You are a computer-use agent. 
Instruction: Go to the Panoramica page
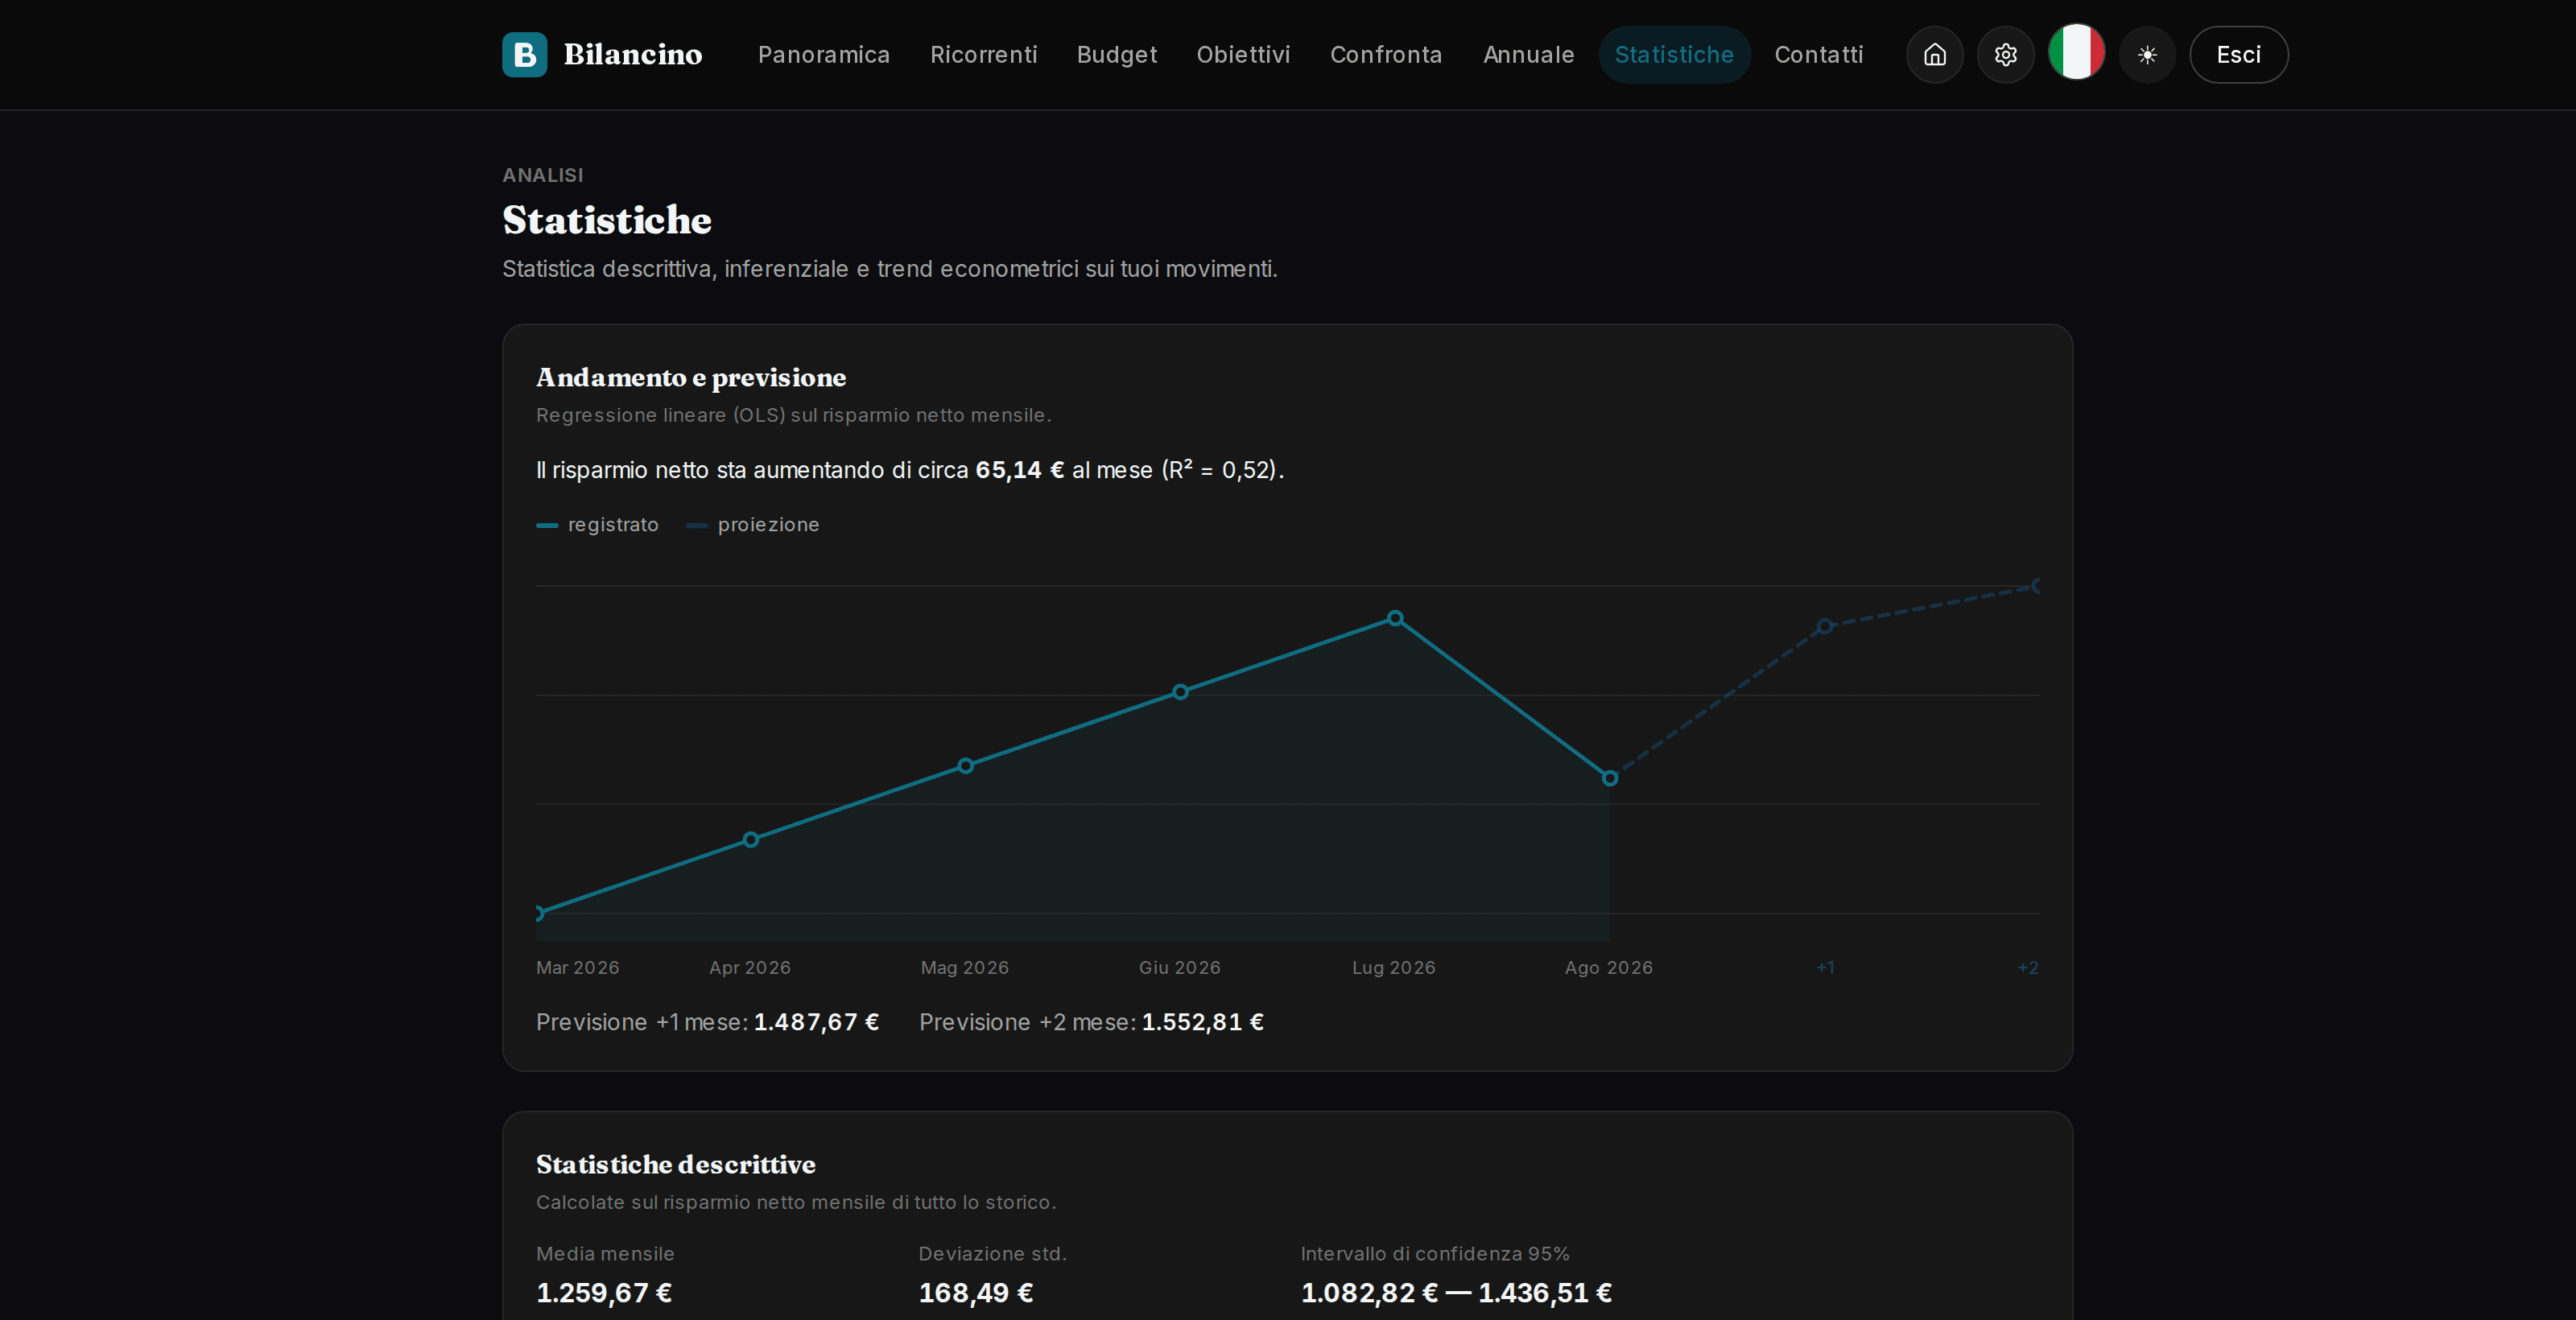(x=823, y=54)
